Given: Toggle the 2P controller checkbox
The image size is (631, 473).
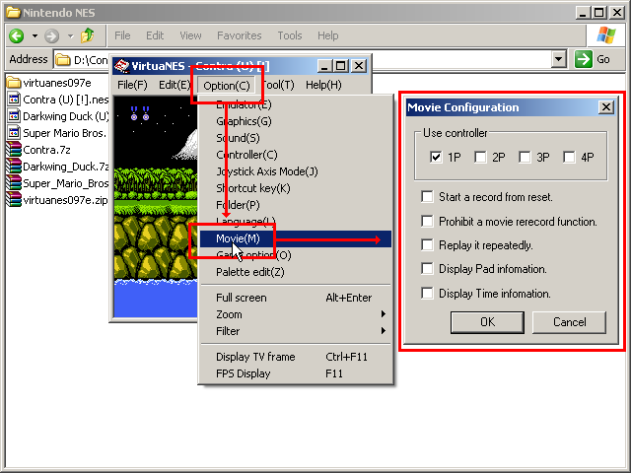Looking at the screenshot, I should click(x=480, y=157).
